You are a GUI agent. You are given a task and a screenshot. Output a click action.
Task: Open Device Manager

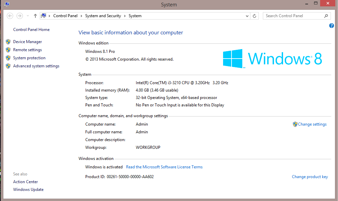tap(27, 42)
